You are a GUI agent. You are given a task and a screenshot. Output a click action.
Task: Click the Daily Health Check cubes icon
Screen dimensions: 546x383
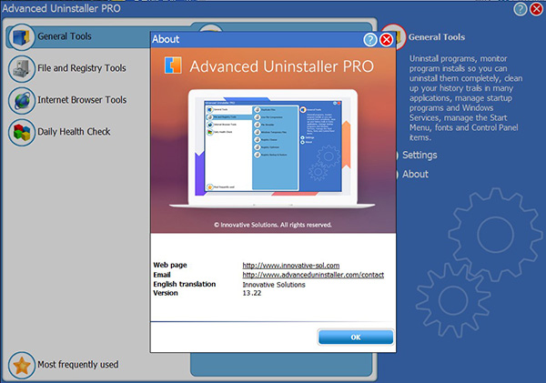[21, 132]
